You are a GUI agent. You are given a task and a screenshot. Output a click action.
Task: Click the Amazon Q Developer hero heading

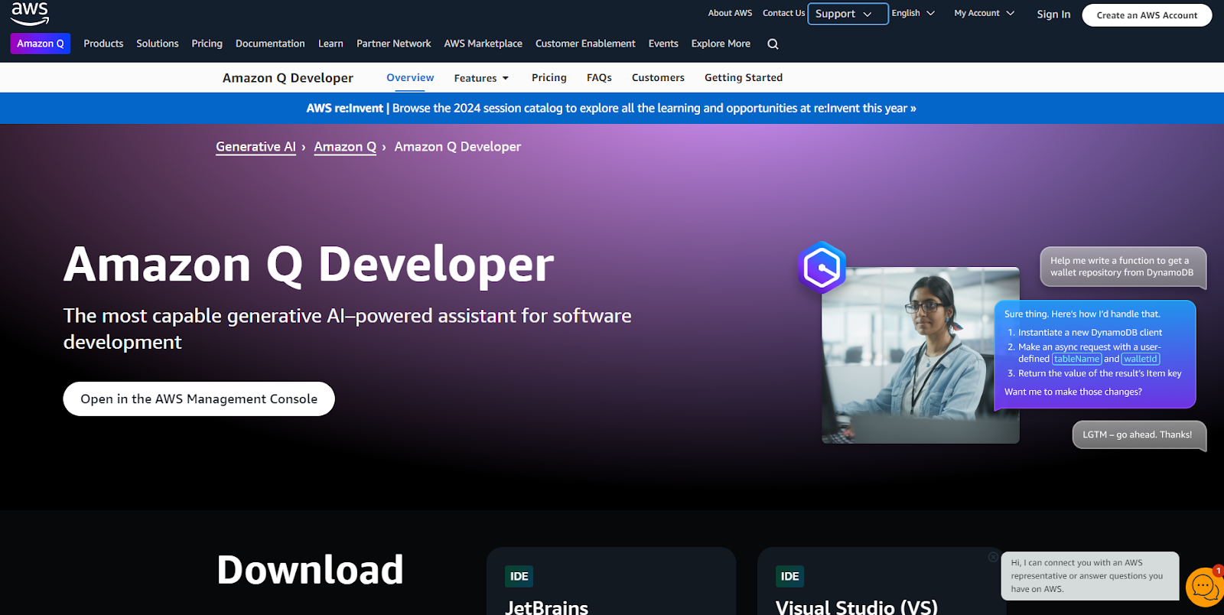[x=308, y=265]
